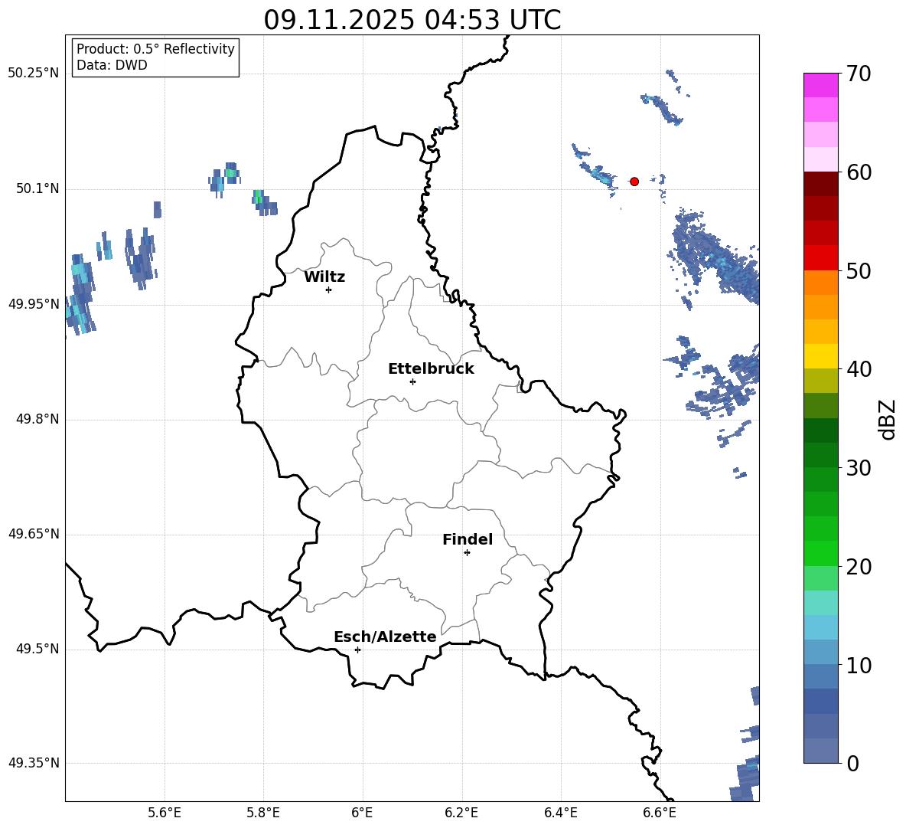Image resolution: width=906 pixels, height=828 pixels.
Task: Click the title 09.11.2025 04:53 UTC
Action: click(x=412, y=20)
